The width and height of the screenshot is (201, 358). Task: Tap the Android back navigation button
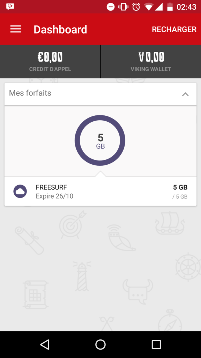[45, 344]
